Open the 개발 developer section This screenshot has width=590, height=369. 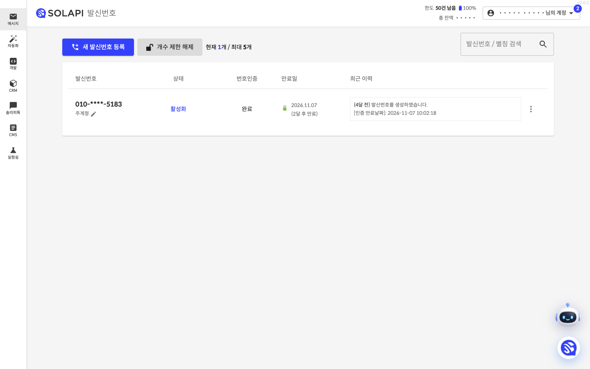pyautogui.click(x=13, y=64)
